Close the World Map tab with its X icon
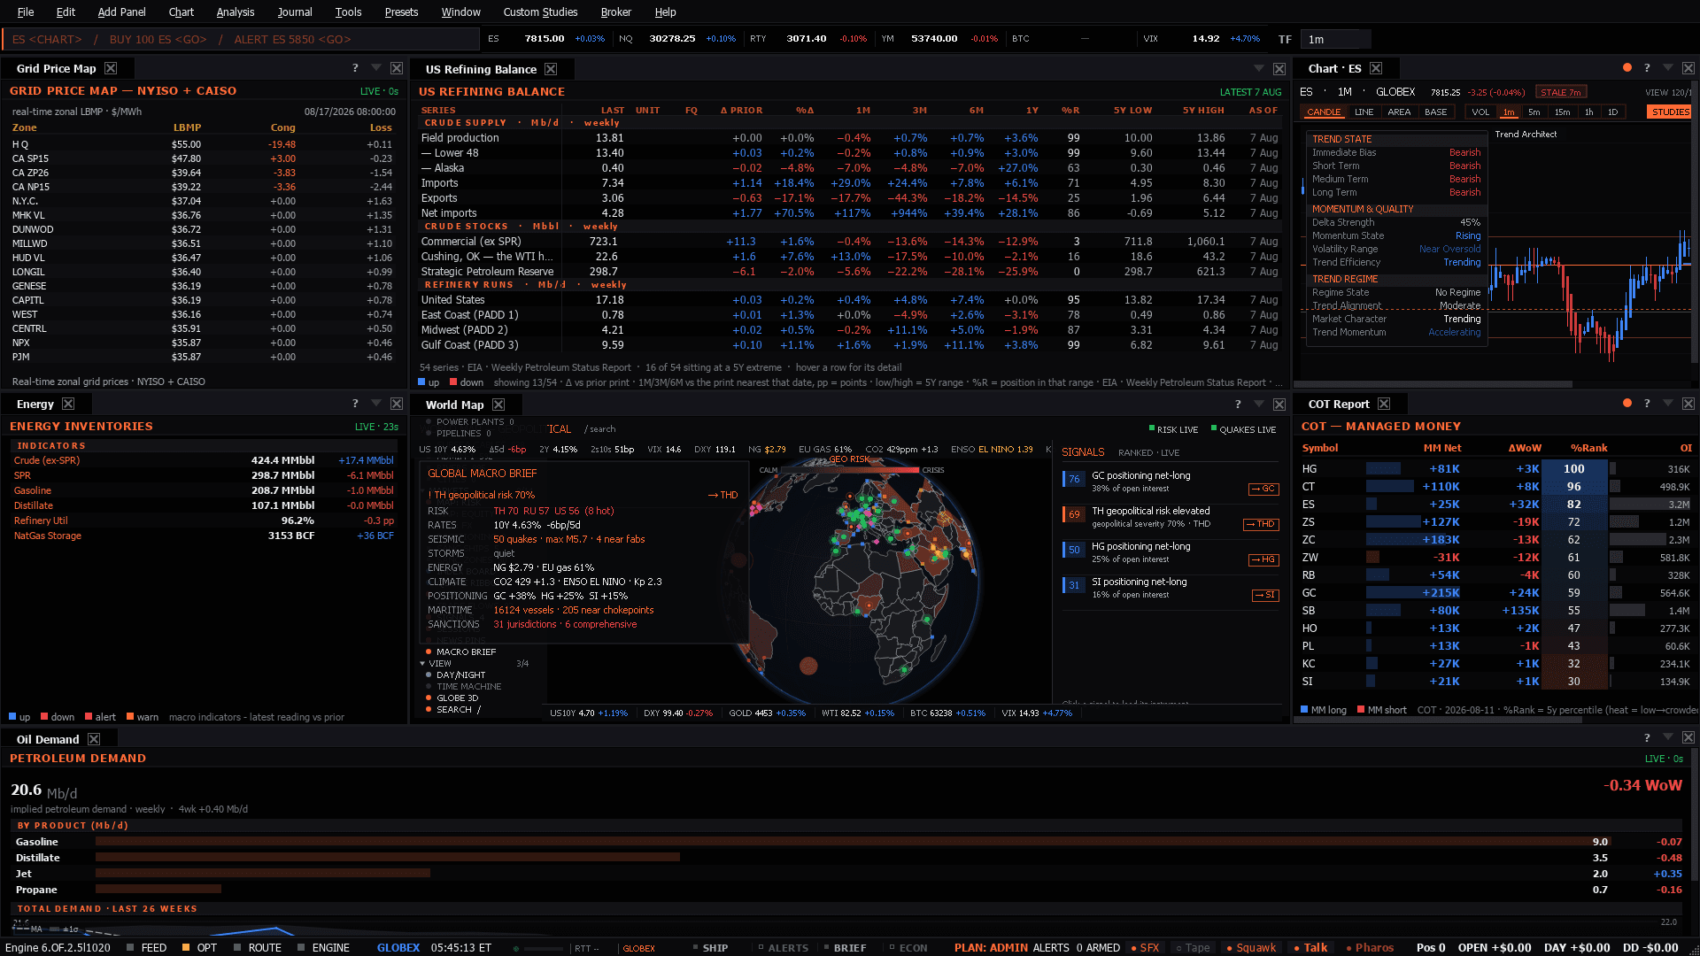1700x956 pixels. [x=498, y=405]
